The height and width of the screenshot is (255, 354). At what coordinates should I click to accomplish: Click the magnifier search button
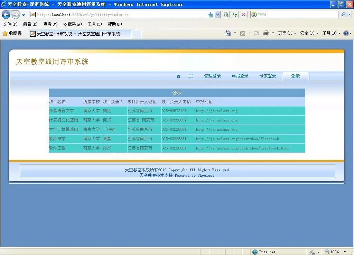click(343, 15)
